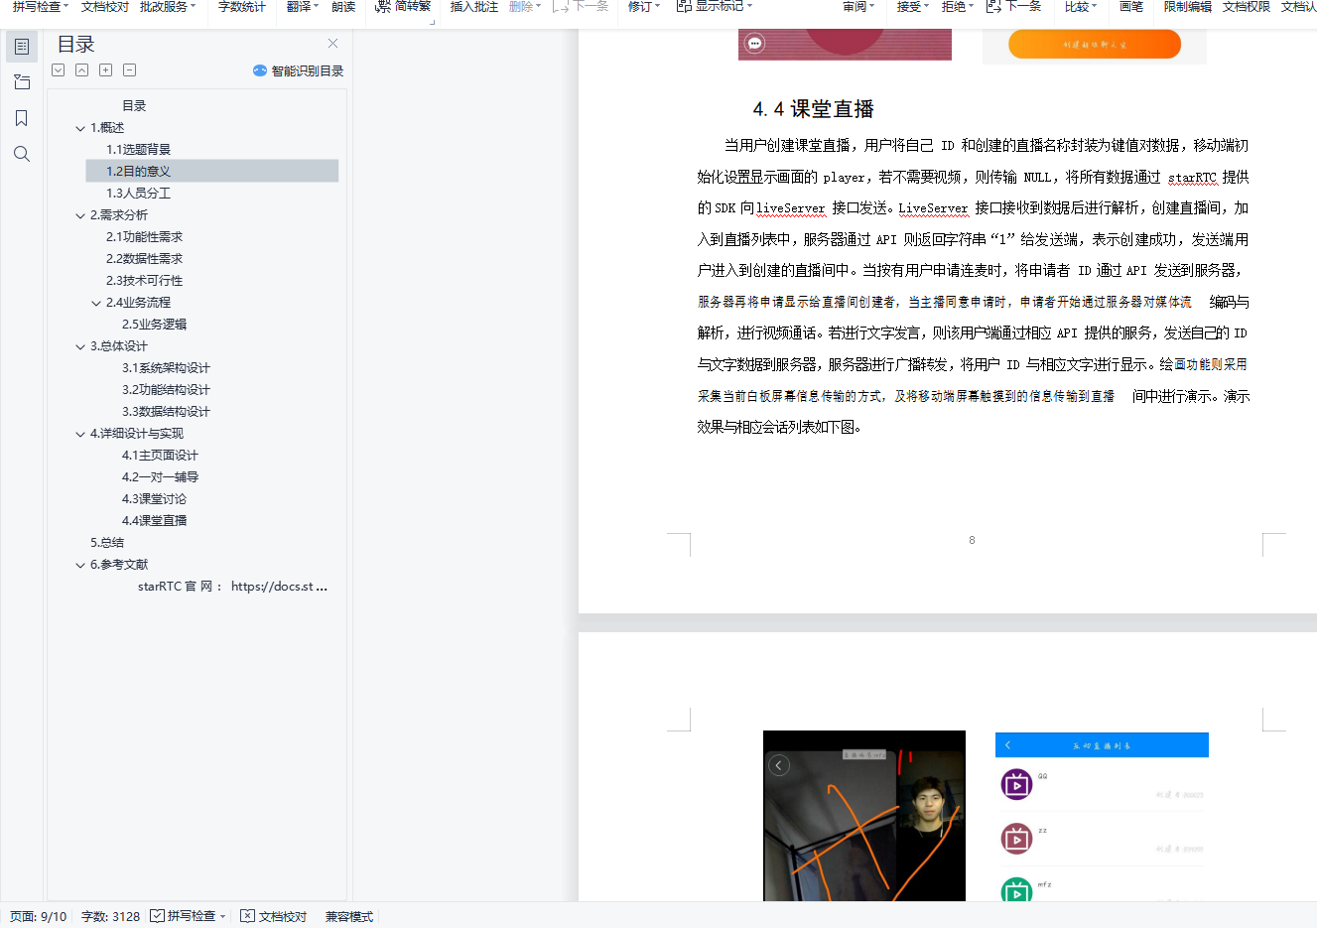Viewport: 1317px width, 928px height.
Task: Jump to 4.4课堂直播 in outline
Action: click(x=154, y=521)
